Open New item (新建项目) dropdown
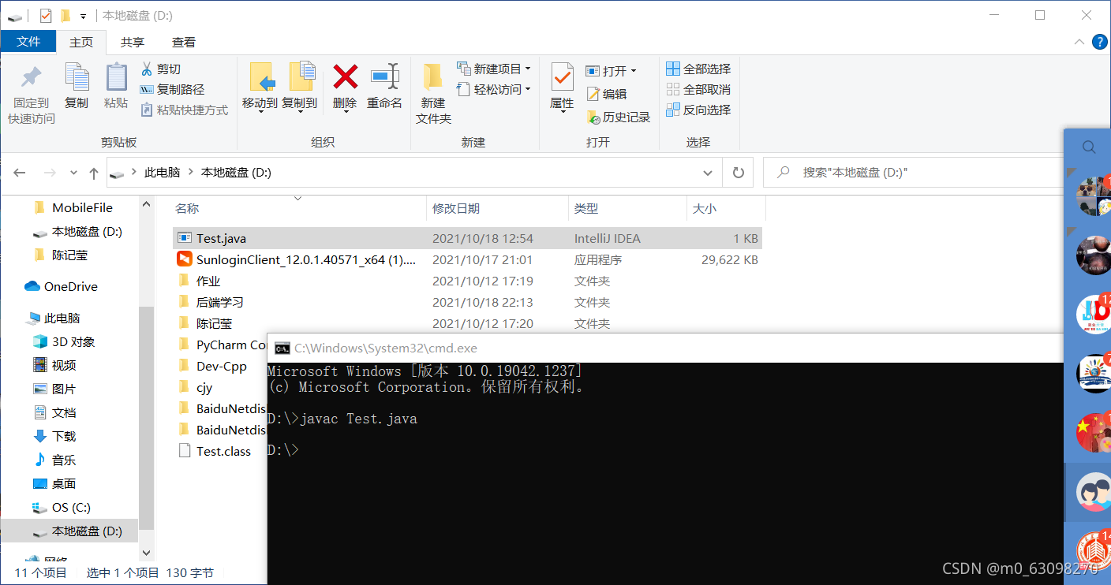1111x585 pixels. (x=493, y=69)
